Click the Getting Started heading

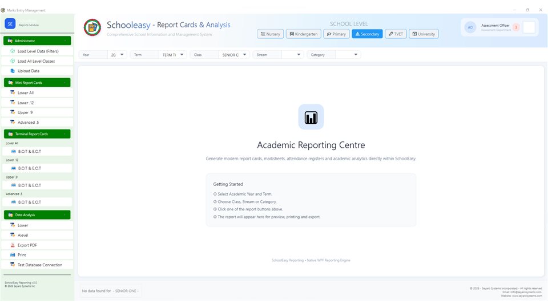(228, 184)
